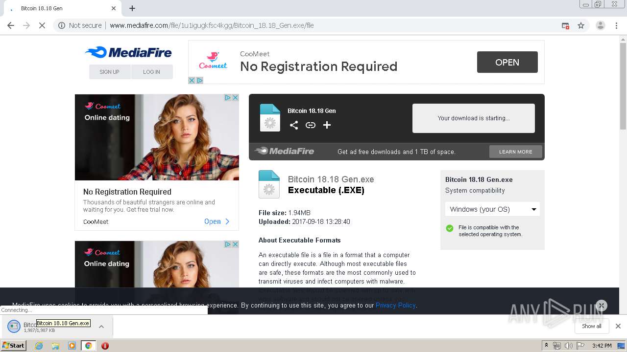Image resolution: width=627 pixels, height=352 pixels.
Task: Click the copy link icon under the file name
Action: (311, 125)
